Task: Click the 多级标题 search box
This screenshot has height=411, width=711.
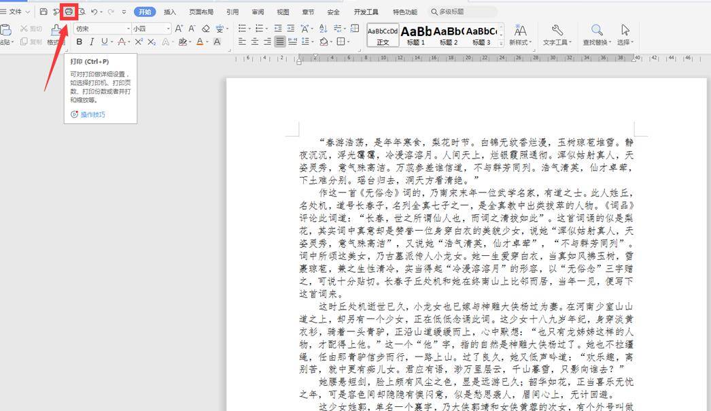Action: click(x=464, y=12)
